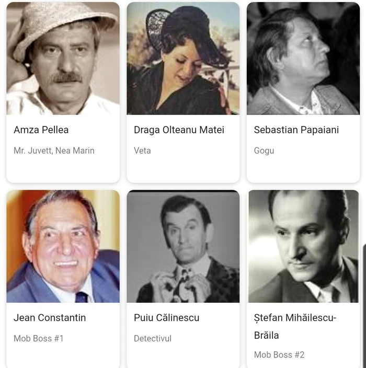
Task: Click the Jean Constantin name
Action: tap(50, 318)
